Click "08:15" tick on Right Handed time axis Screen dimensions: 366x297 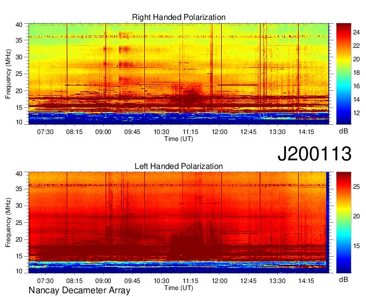74,132
